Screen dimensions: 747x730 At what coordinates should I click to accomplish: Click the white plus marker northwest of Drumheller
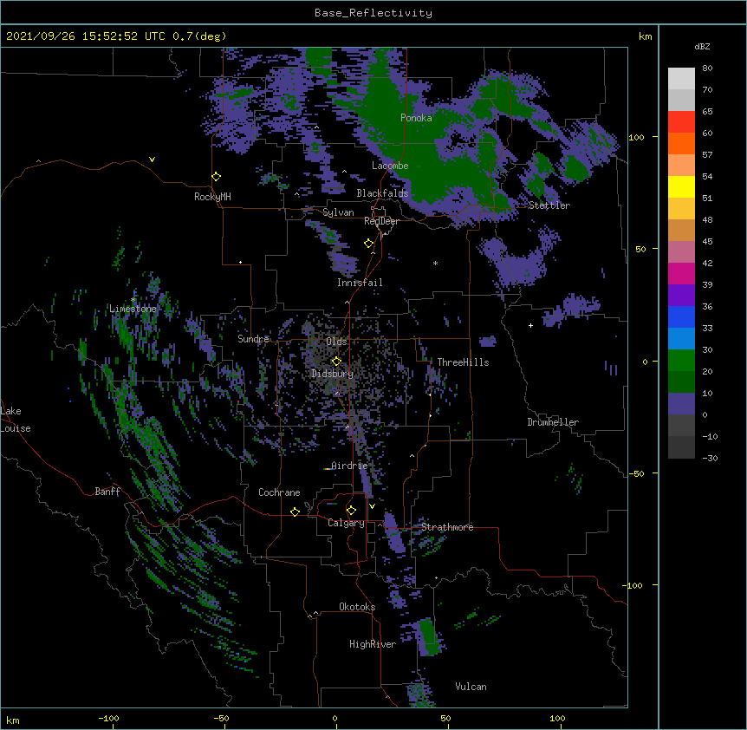[530, 325]
